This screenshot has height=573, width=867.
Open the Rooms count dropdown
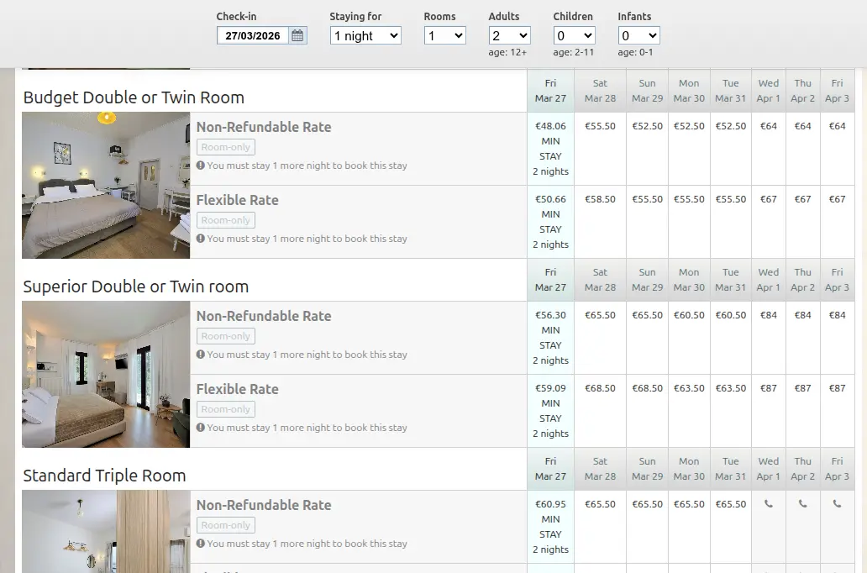click(x=445, y=36)
